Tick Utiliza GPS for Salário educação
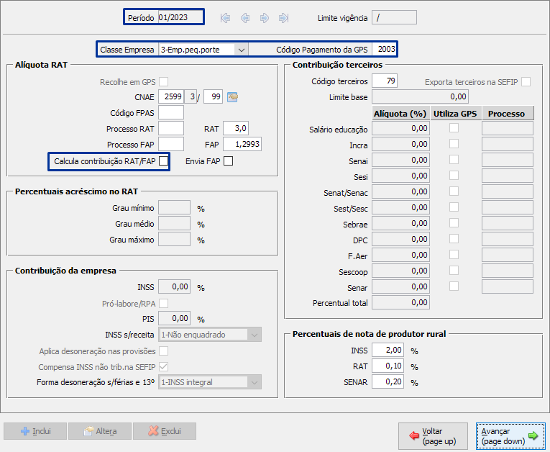 454,128
